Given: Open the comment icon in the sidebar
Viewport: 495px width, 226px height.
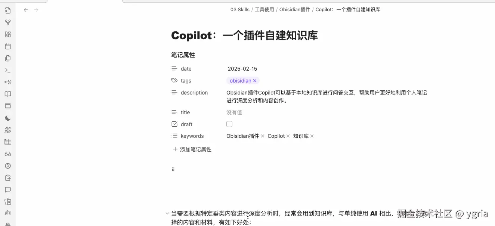Looking at the screenshot, I should point(8,189).
